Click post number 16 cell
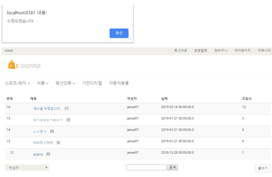272x177 pixels. 8,107
